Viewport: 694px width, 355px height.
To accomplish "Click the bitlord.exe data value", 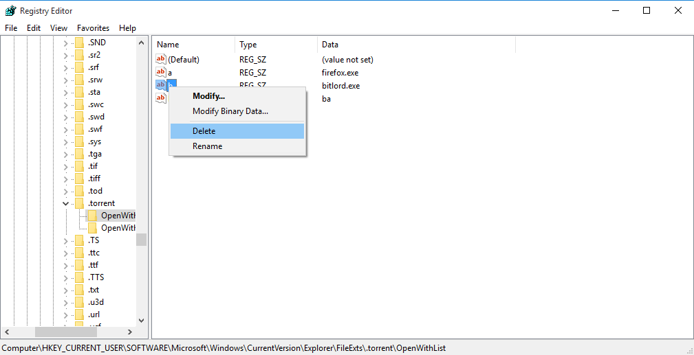I will 340,86.
